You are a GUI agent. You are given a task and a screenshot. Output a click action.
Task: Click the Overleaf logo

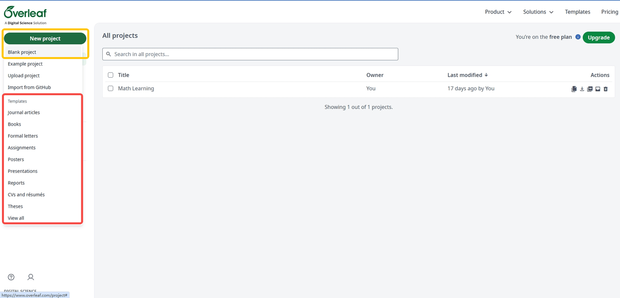(x=25, y=12)
